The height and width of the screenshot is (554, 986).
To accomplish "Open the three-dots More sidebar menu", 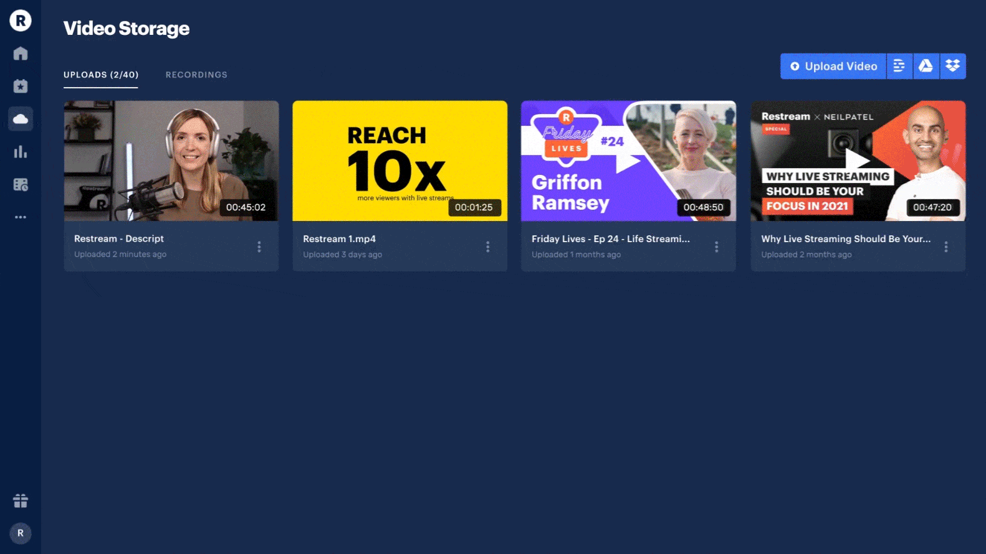I will pyautogui.click(x=21, y=217).
